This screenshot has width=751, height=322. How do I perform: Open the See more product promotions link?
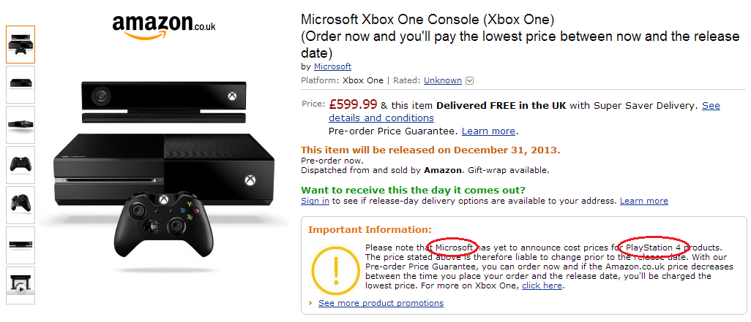(x=381, y=303)
